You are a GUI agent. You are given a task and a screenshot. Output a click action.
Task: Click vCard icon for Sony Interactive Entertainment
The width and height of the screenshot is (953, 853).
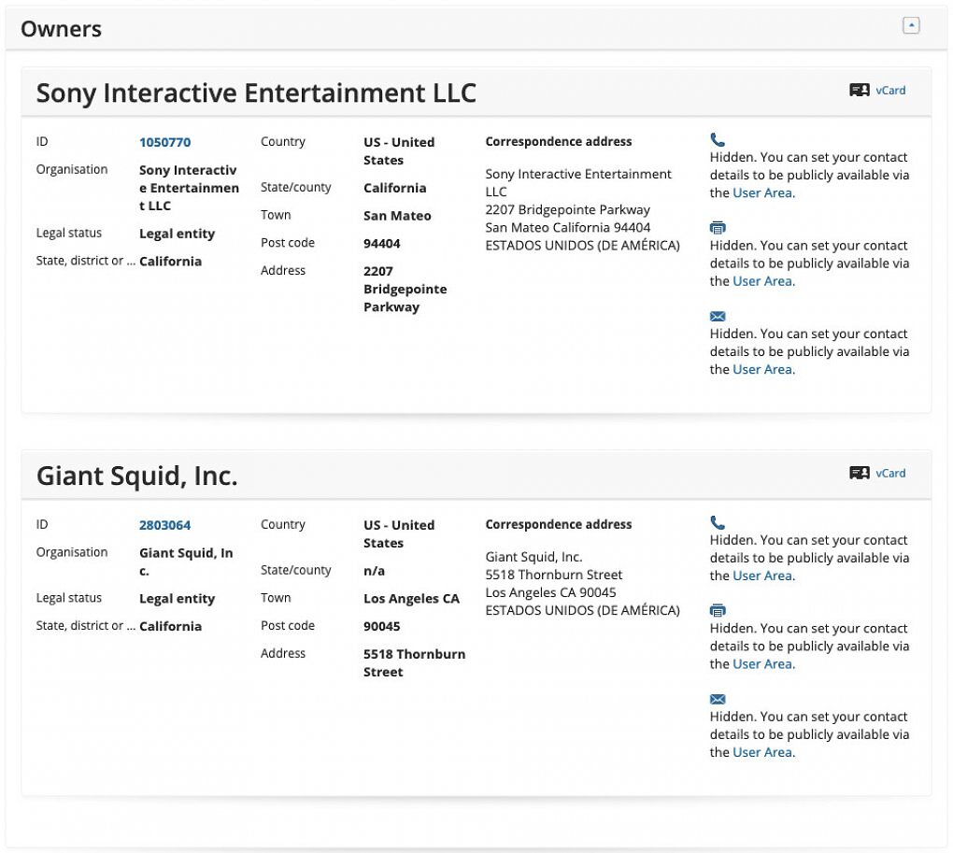859,91
